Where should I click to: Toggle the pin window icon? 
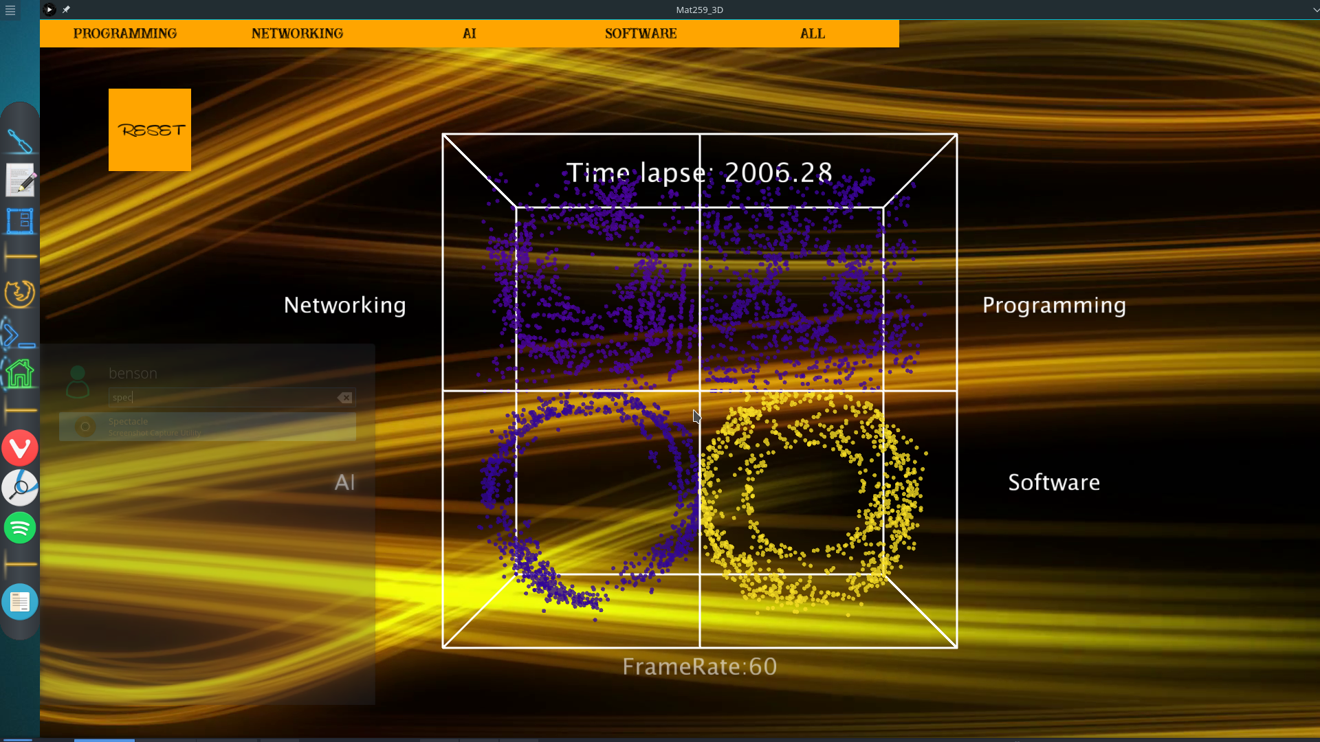point(66,10)
